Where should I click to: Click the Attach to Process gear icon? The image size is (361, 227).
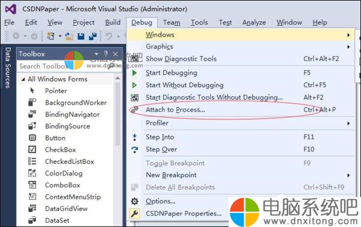pos(135,110)
